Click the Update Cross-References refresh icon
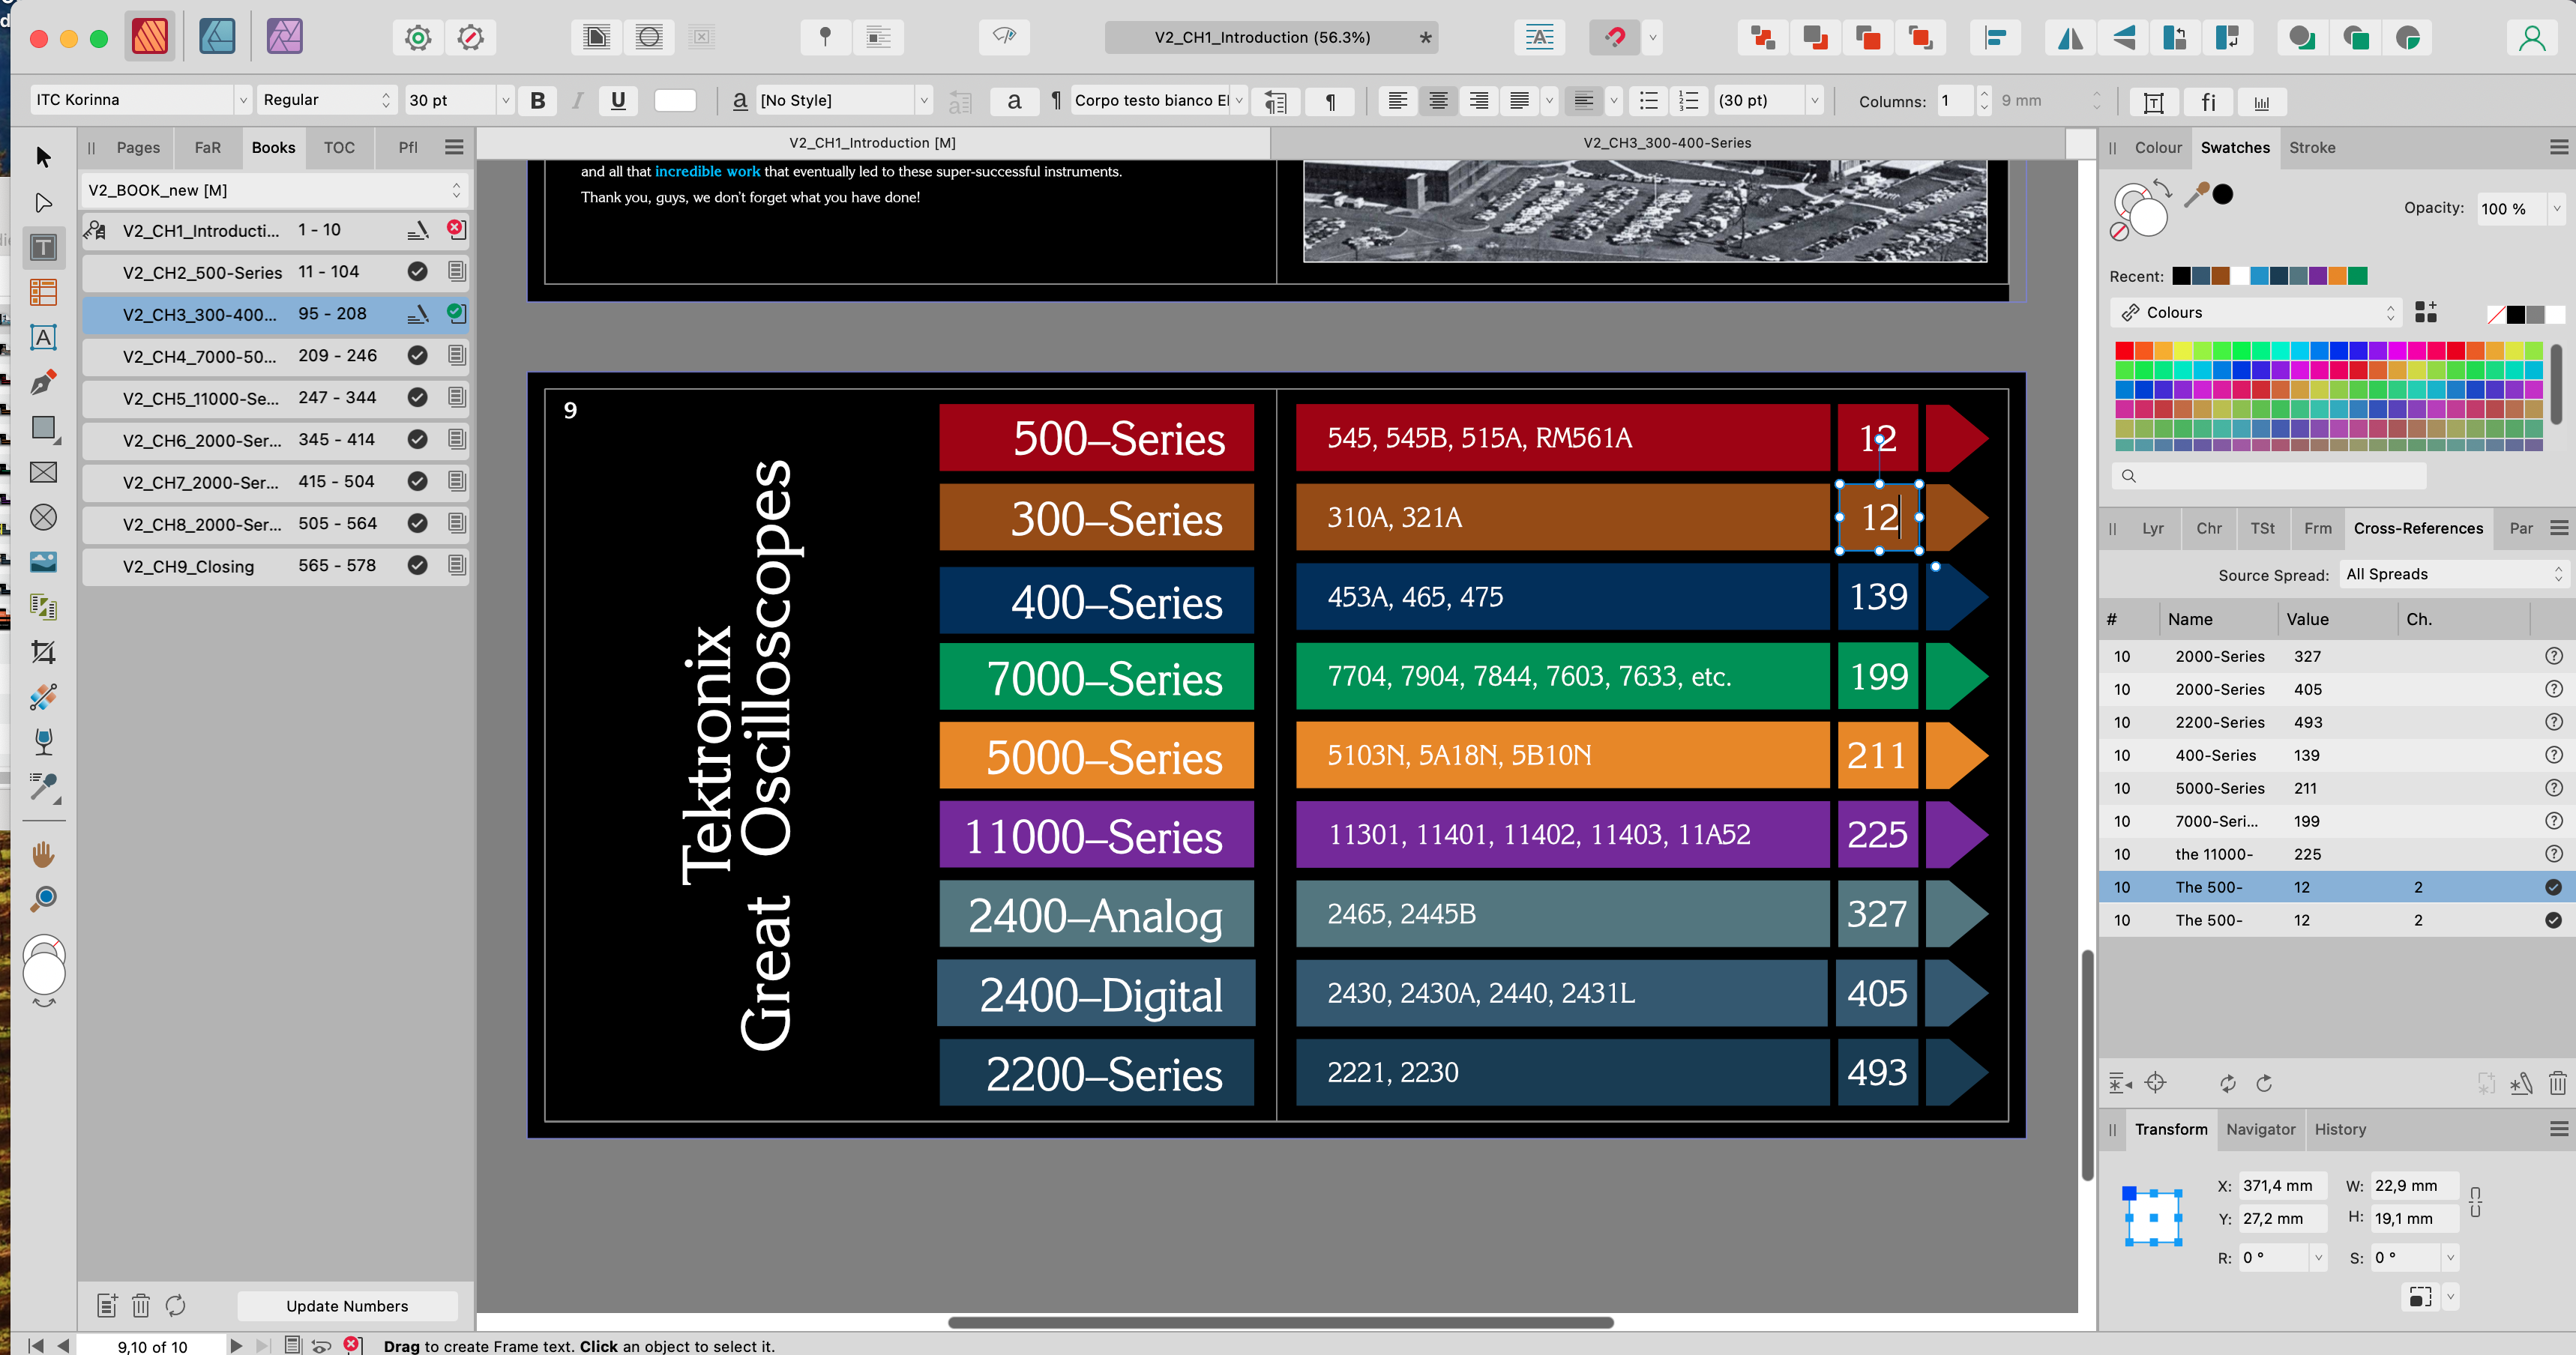Image resolution: width=2576 pixels, height=1355 pixels. 2227,1083
